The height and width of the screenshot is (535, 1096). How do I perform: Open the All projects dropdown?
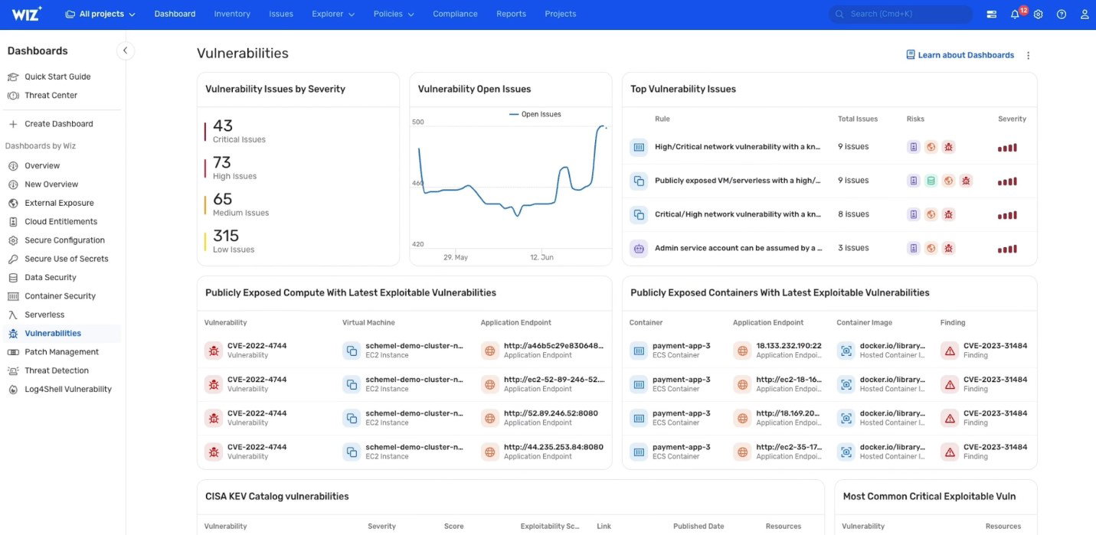tap(97, 13)
